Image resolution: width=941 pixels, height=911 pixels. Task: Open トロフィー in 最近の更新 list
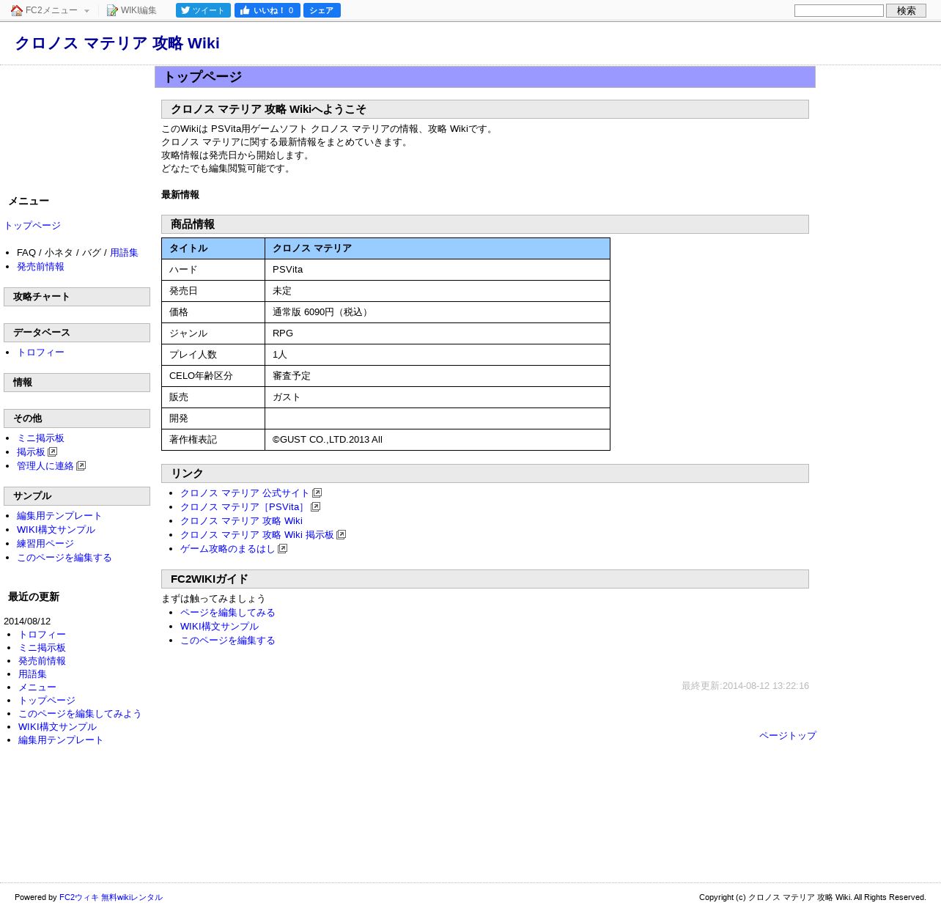point(42,635)
